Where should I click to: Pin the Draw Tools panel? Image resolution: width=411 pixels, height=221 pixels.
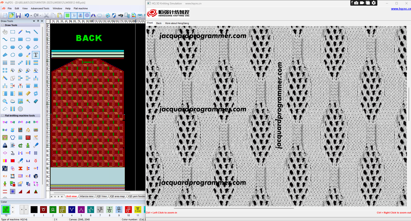(x=38, y=21)
